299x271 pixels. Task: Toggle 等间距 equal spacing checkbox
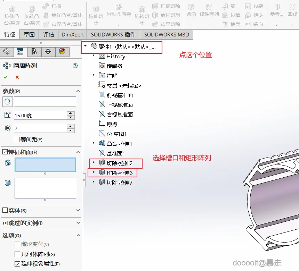point(17,139)
